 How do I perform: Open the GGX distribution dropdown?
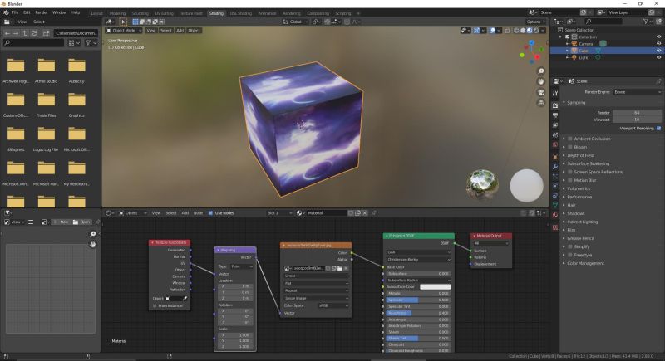(x=418, y=252)
